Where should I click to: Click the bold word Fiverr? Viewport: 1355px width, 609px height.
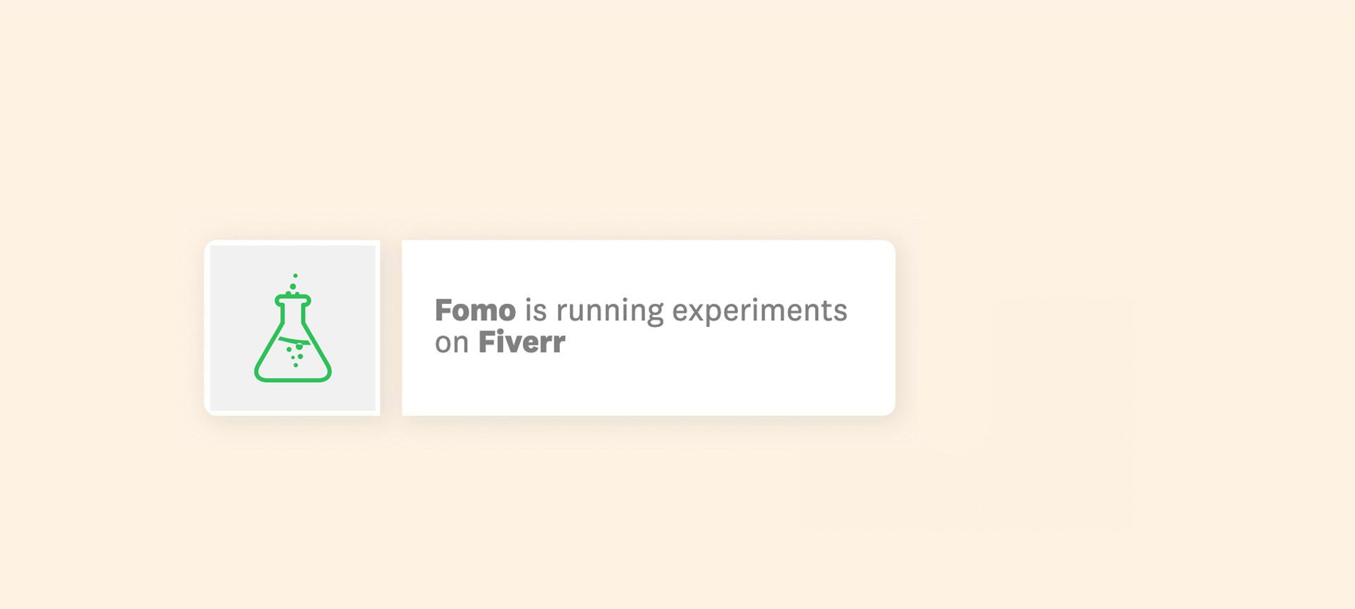pos(522,343)
